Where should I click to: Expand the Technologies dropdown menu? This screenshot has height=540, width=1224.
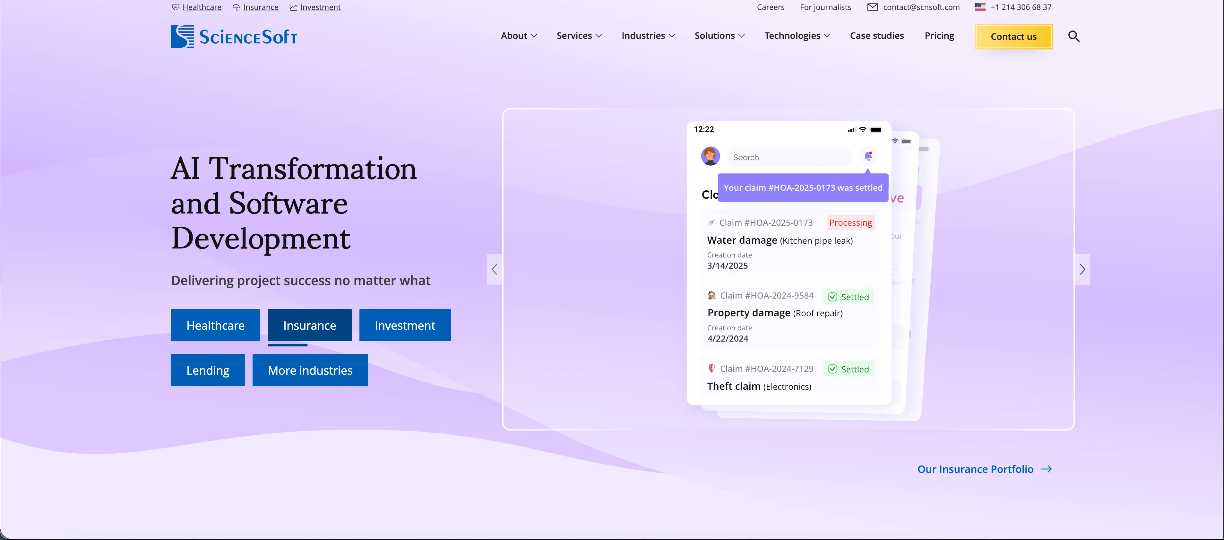[797, 36]
